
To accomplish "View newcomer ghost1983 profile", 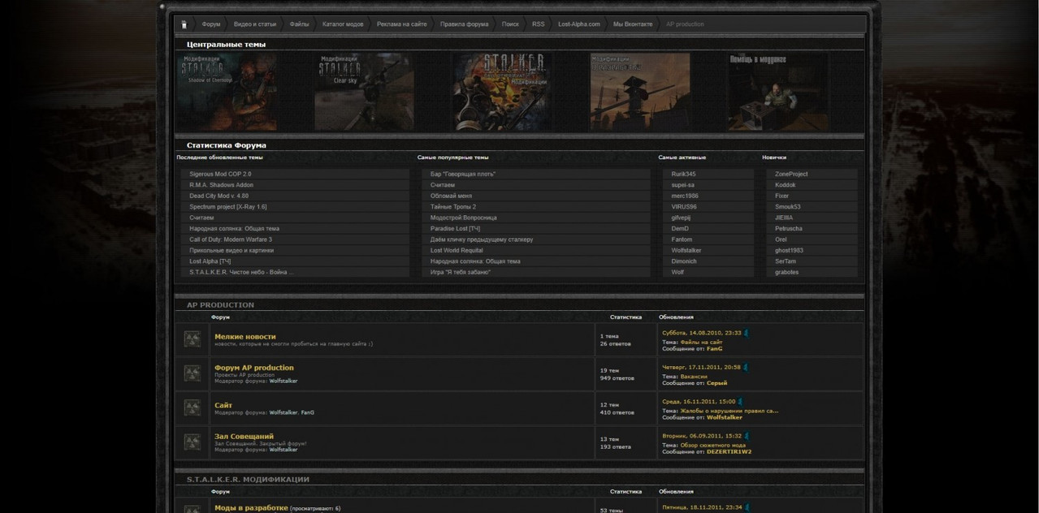I will pyautogui.click(x=790, y=251).
